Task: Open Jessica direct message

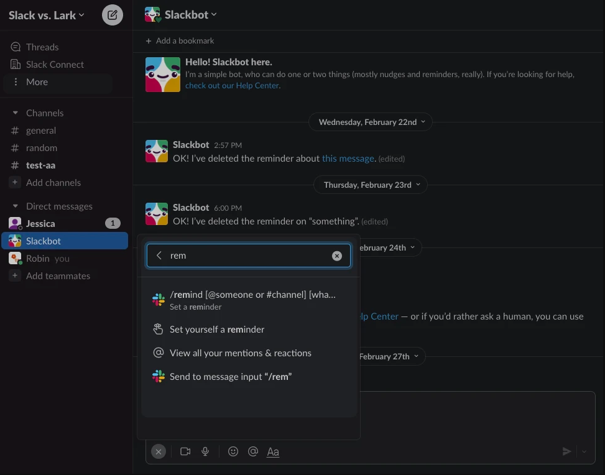Action: pyautogui.click(x=40, y=224)
